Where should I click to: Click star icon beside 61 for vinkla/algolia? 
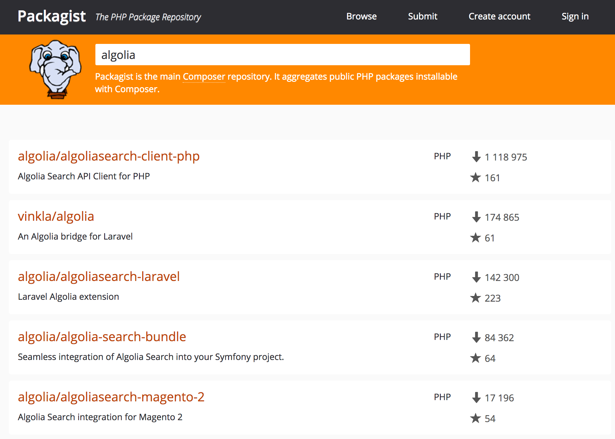coord(475,238)
